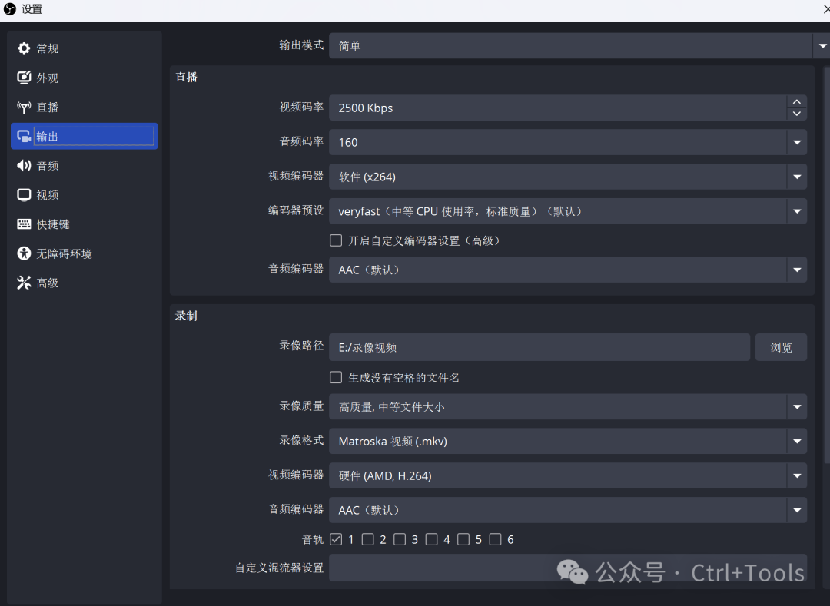Enable 开启自定义编码器设置 checkbox

(336, 240)
